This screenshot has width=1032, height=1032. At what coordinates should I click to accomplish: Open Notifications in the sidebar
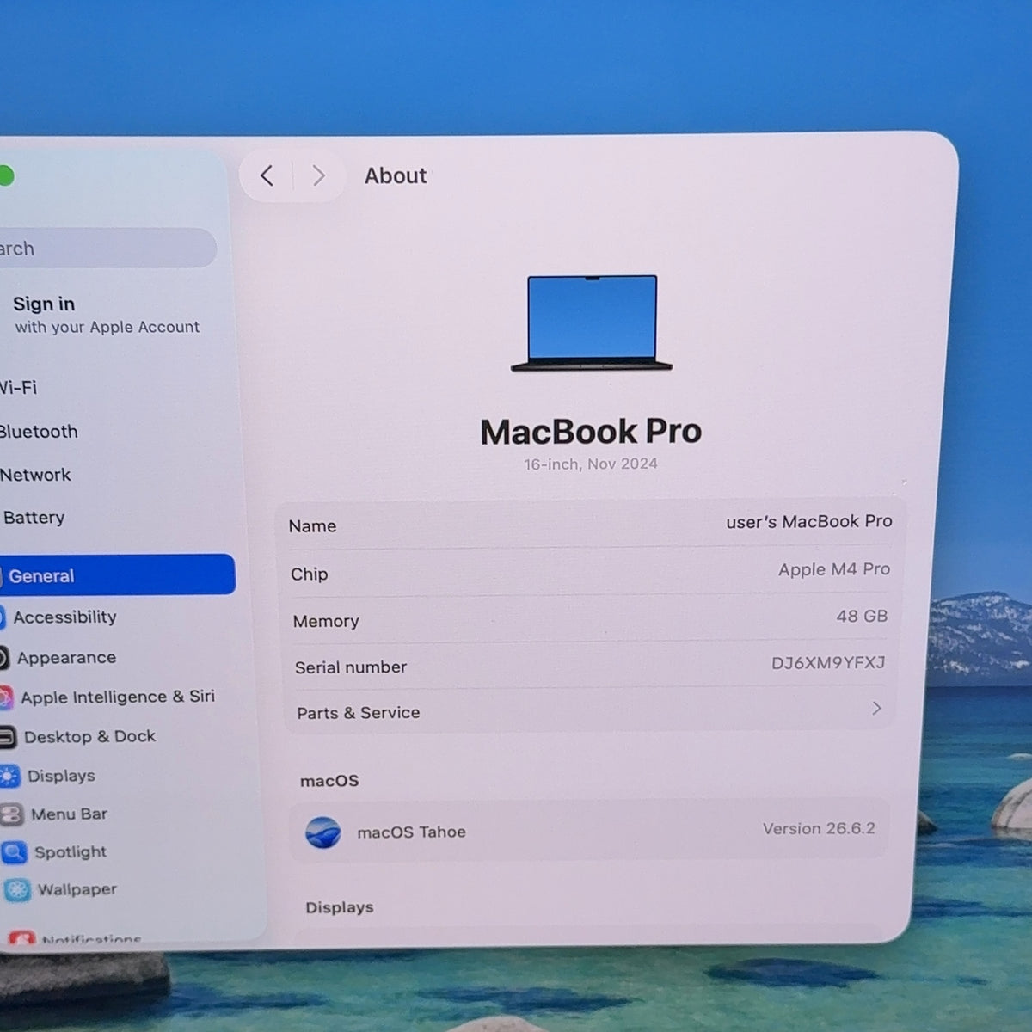pyautogui.click(x=91, y=938)
